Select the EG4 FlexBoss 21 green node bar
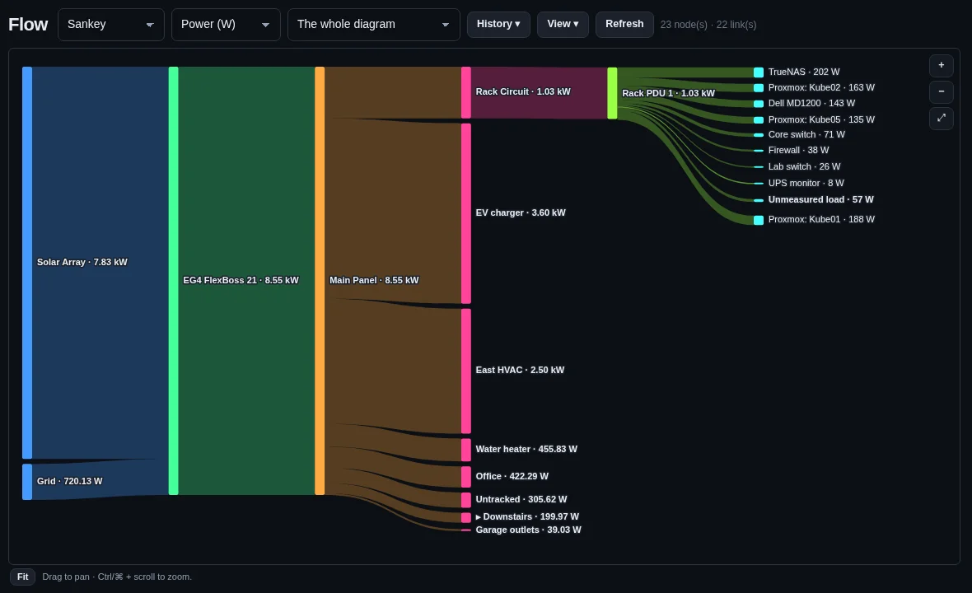 click(x=174, y=281)
